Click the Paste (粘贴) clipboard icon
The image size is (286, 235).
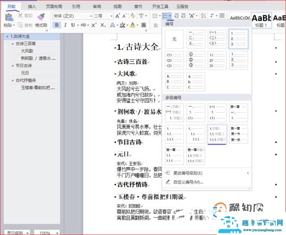click(x=9, y=17)
